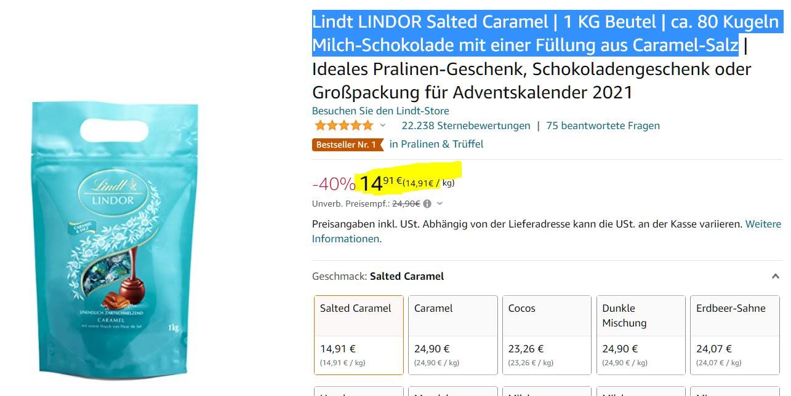Collapse the Geschmack options section
The image size is (791, 396).
click(775, 277)
